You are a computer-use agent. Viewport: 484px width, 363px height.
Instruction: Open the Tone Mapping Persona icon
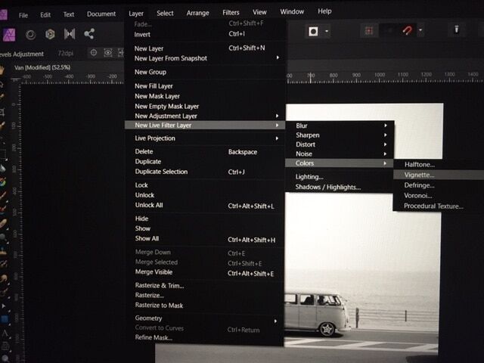[70, 33]
